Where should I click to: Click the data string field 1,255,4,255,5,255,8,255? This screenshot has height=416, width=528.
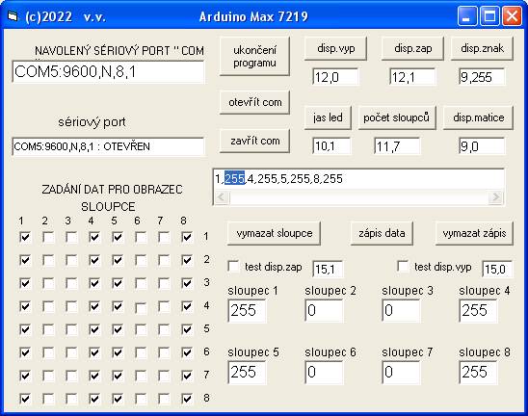[x=358, y=179]
